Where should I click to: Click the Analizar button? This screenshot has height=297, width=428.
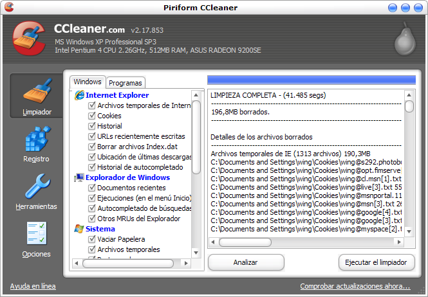click(245, 262)
